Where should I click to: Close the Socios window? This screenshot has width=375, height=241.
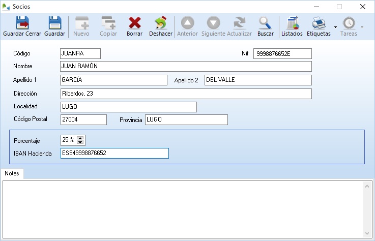pos(363,7)
